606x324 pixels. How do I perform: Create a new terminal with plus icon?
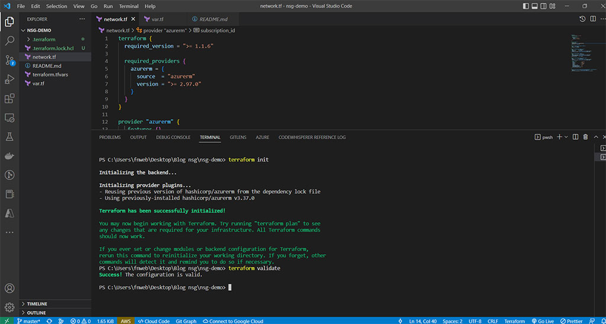pyautogui.click(x=559, y=137)
